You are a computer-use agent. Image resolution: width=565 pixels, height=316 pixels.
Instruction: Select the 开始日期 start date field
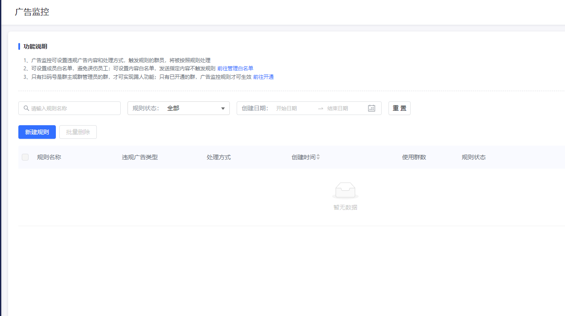coord(294,109)
